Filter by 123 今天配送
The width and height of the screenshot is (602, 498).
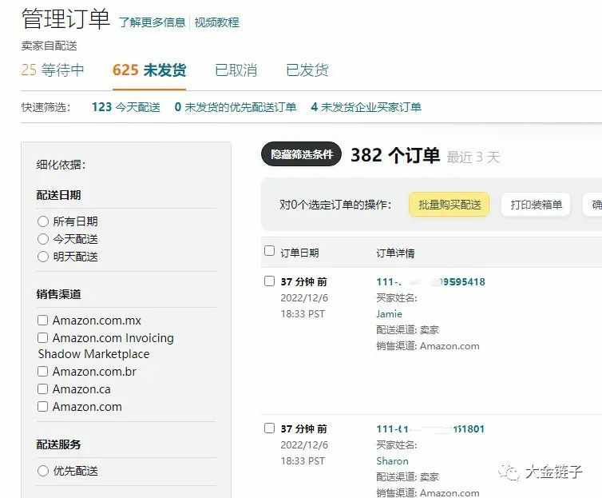tap(126, 107)
